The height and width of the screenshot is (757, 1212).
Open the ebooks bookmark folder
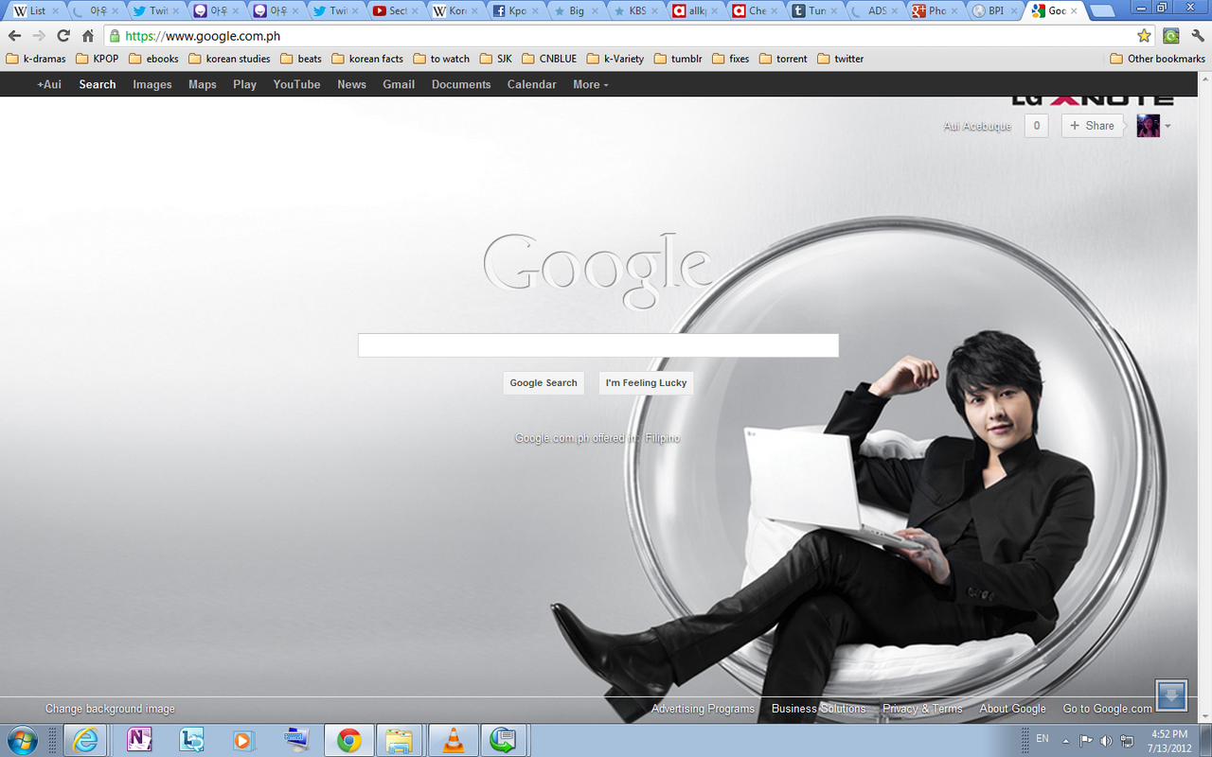153,59
